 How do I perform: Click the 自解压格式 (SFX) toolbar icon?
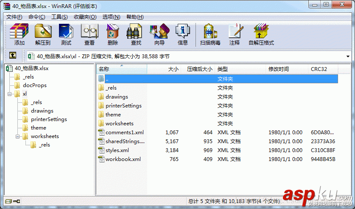tap(261, 31)
